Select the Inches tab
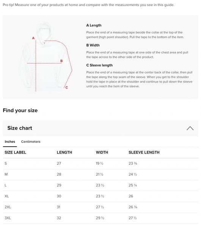Screen dimensions: 201x228 coord(10,142)
